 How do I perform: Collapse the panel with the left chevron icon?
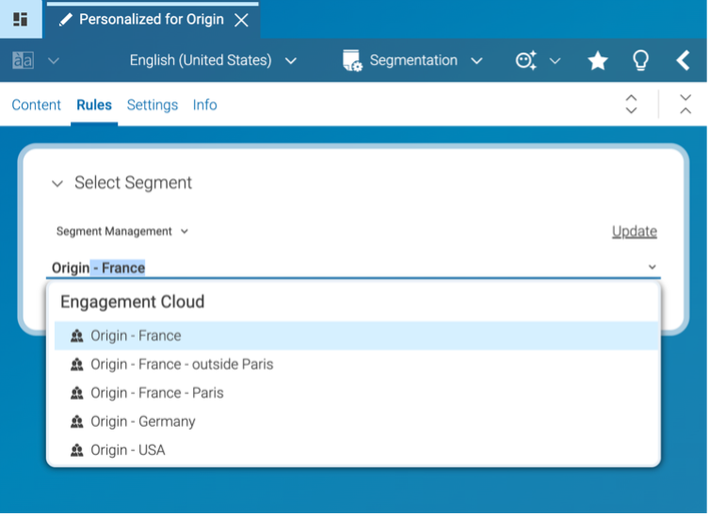[683, 60]
